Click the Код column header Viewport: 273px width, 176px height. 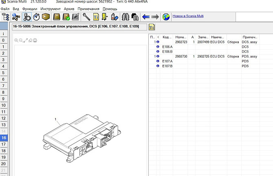[167, 37]
